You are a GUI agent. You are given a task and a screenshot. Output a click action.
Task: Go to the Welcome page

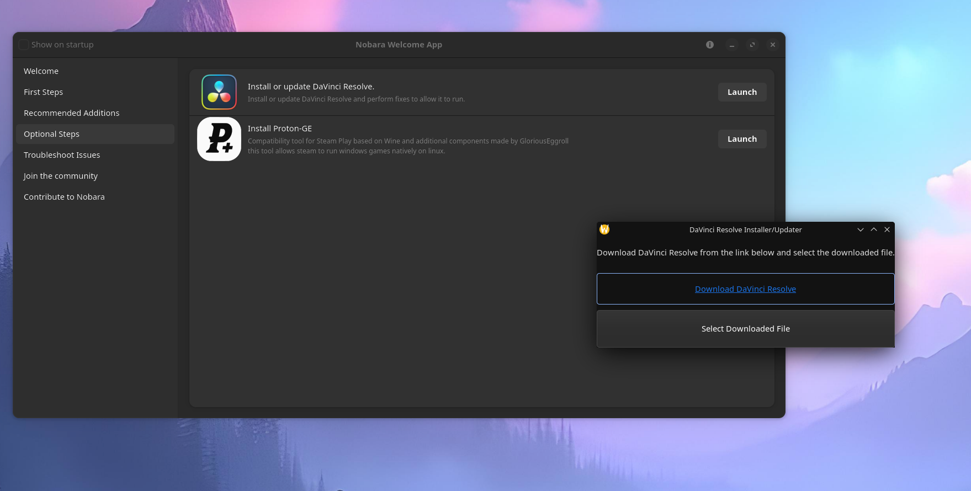tap(41, 71)
